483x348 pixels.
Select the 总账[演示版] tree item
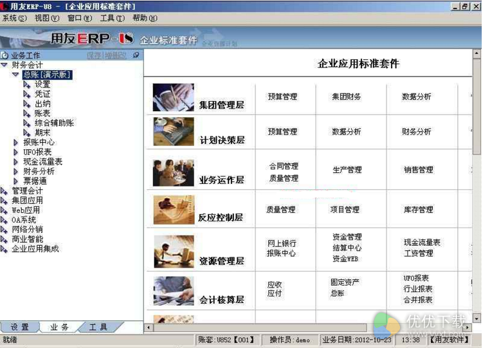[47, 75]
